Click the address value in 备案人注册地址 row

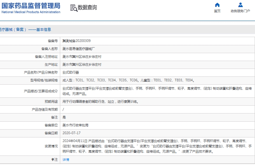[82, 56]
